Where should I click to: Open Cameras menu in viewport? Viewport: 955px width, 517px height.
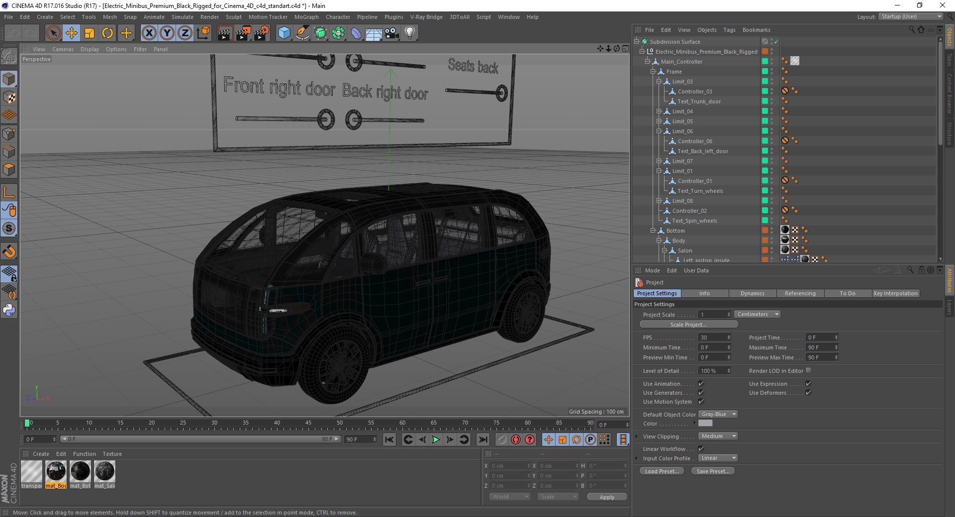pos(63,49)
